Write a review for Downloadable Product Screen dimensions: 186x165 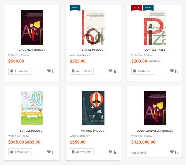142,136
